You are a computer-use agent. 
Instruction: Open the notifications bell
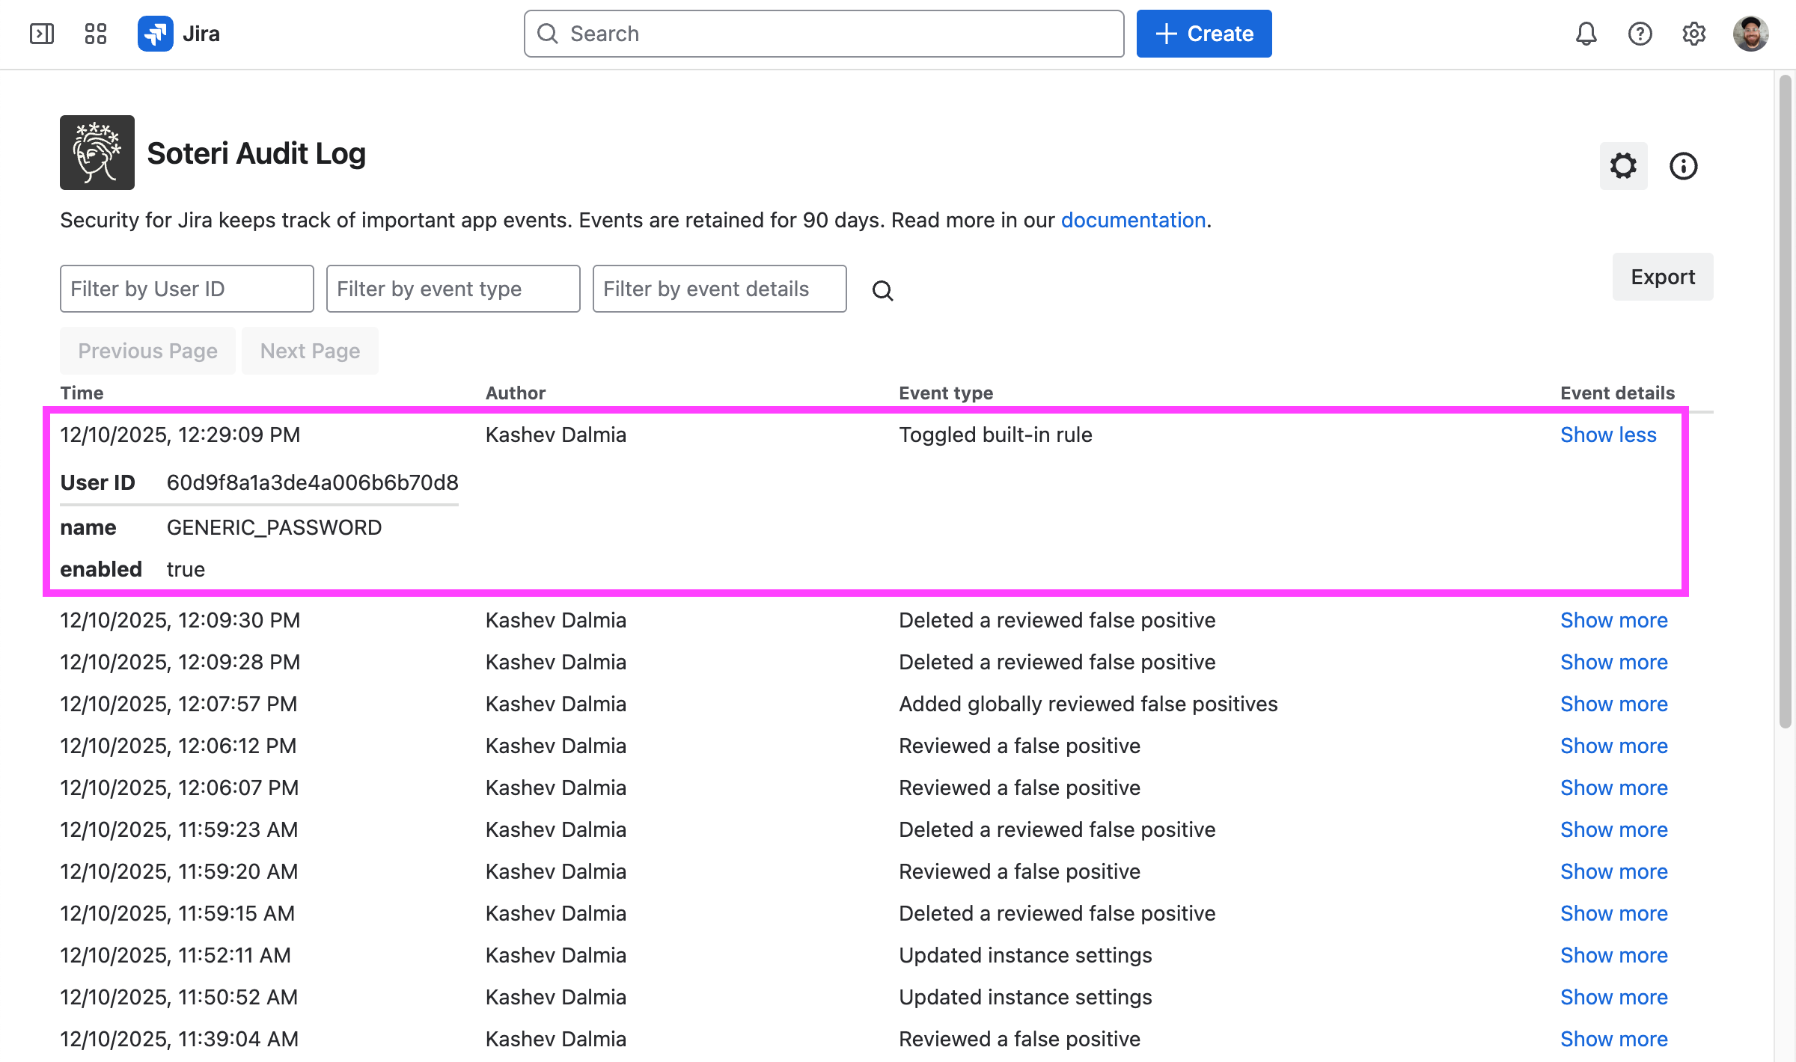click(1586, 34)
